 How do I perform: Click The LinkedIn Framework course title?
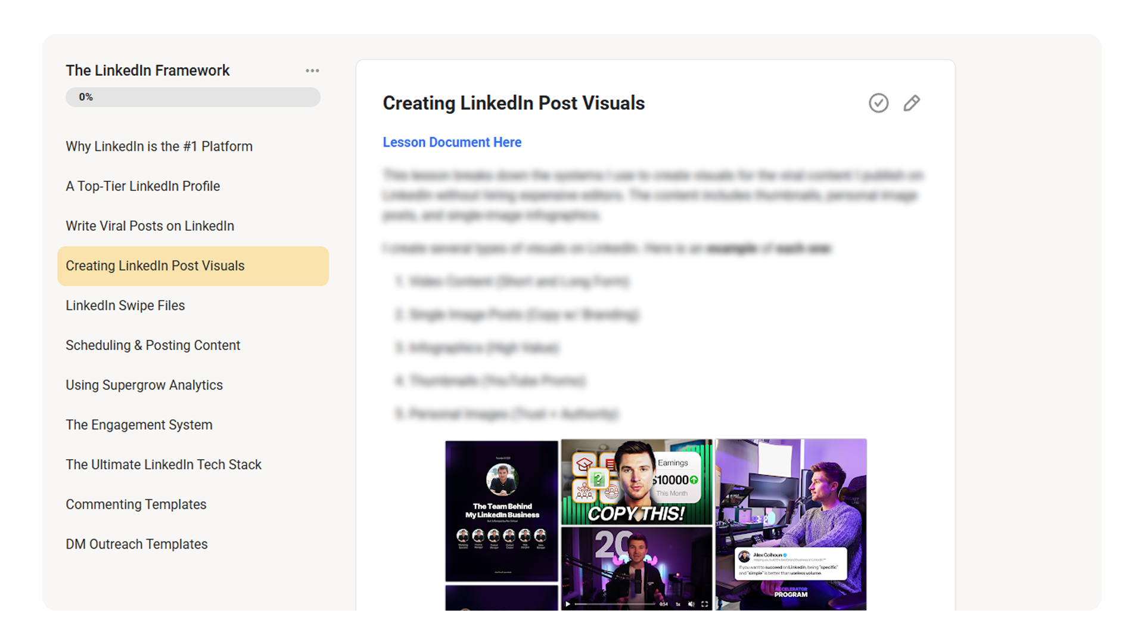(x=148, y=70)
